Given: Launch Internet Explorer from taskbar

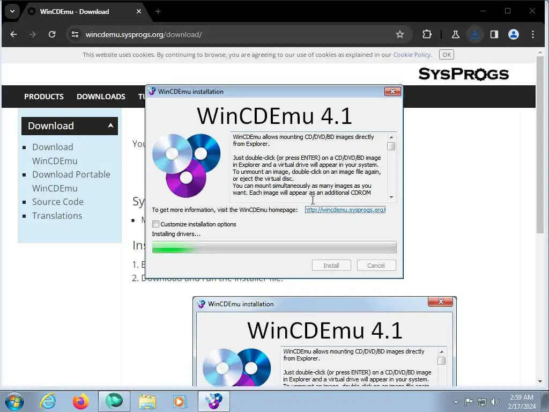Looking at the screenshot, I should (48, 401).
